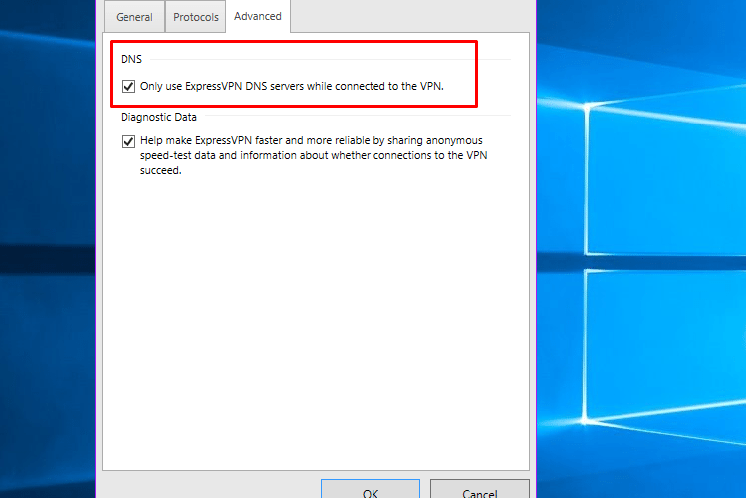
Task: Click the Diagnostic Data section heading
Action: click(x=158, y=117)
